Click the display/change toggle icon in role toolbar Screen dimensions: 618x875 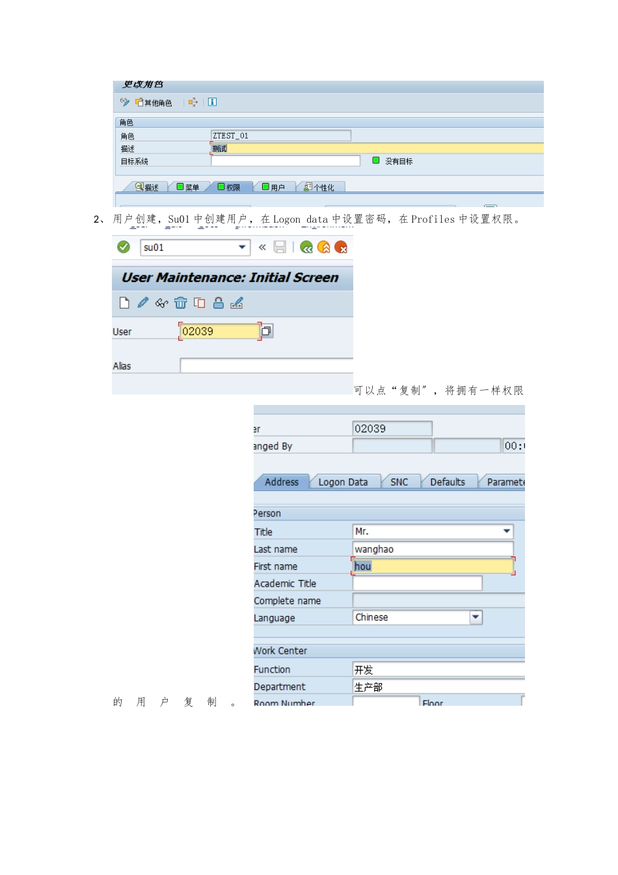click(x=125, y=102)
